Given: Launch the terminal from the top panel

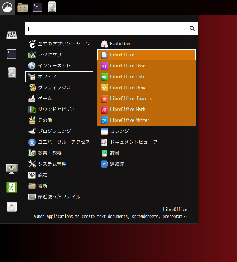Looking at the screenshot, I should pos(38,7).
